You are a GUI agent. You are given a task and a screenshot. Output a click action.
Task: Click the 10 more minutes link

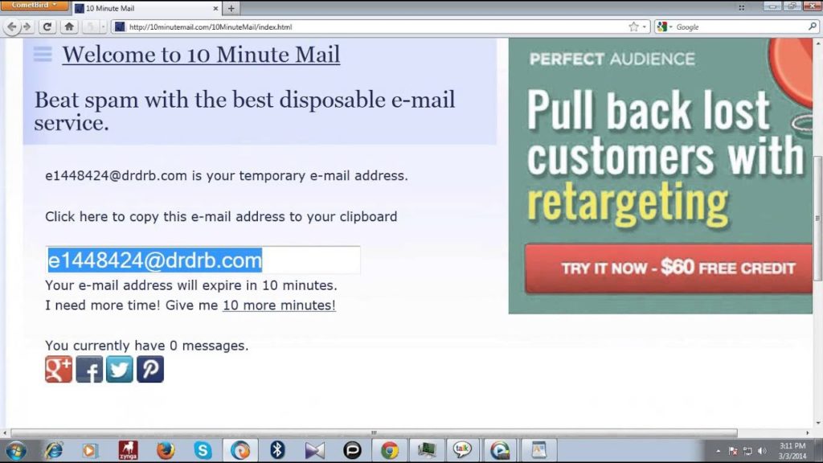click(279, 305)
